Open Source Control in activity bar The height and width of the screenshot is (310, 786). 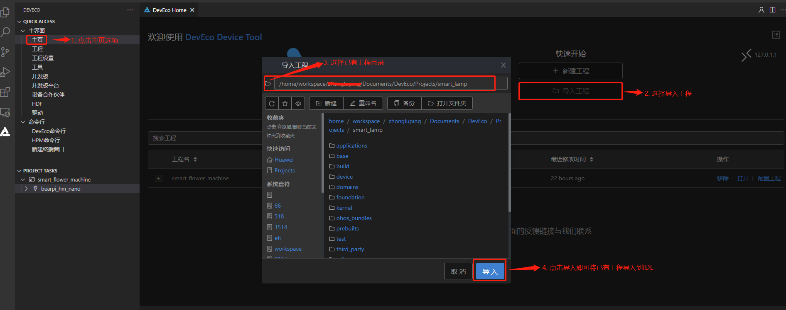[5, 52]
